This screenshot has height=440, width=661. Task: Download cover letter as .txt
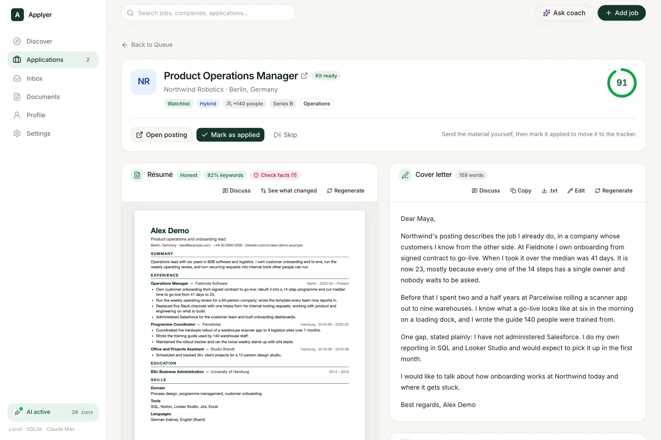click(x=550, y=191)
